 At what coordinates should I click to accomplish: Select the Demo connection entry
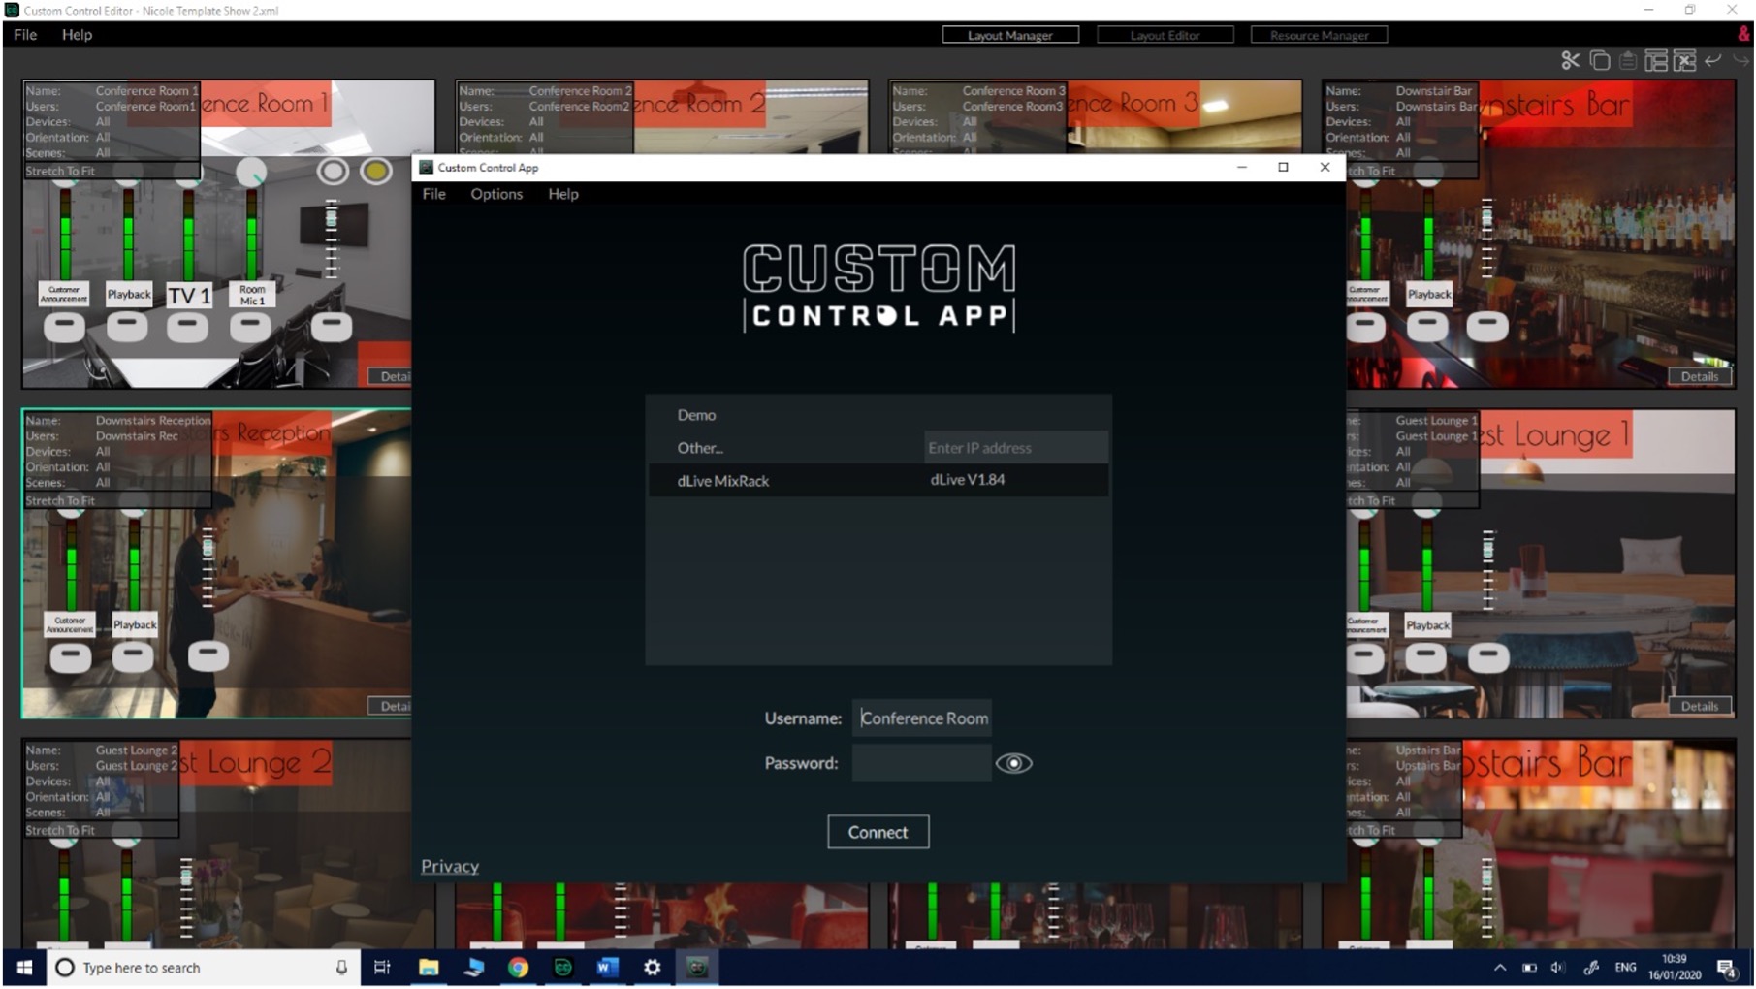coord(878,415)
